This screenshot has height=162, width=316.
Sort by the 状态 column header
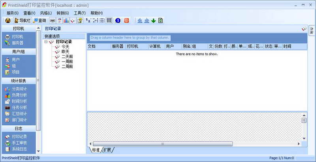269,47
